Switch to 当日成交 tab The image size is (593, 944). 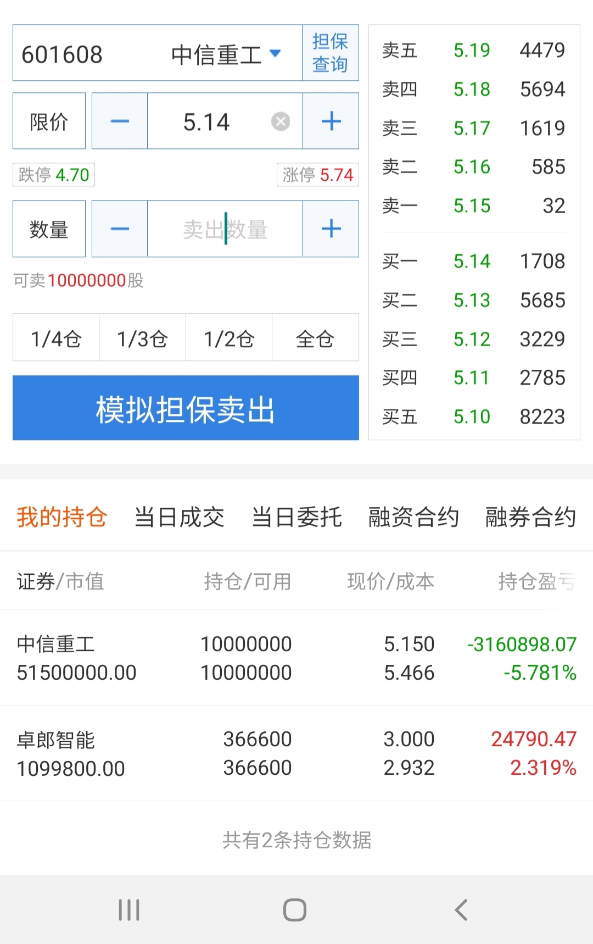click(179, 517)
